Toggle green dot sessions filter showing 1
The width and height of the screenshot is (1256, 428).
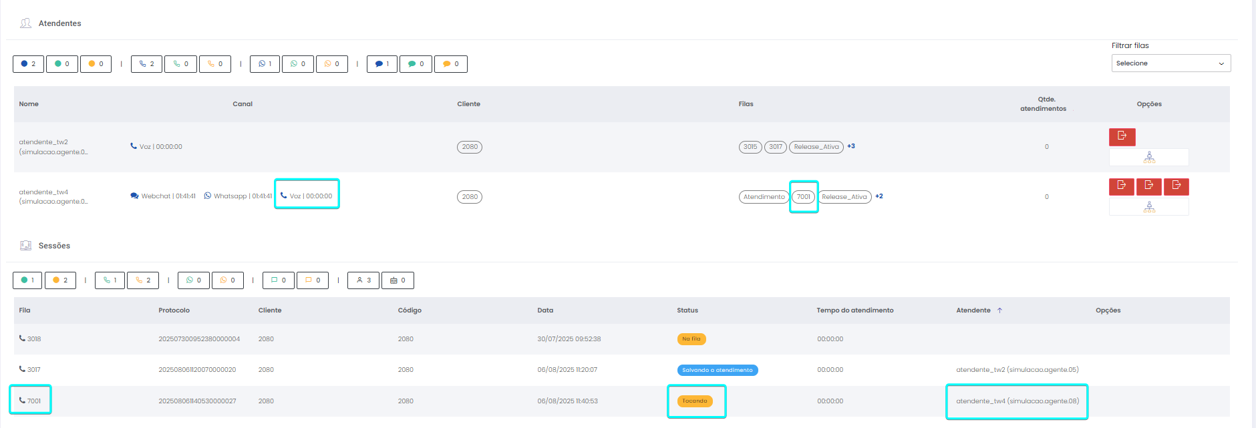(x=27, y=280)
